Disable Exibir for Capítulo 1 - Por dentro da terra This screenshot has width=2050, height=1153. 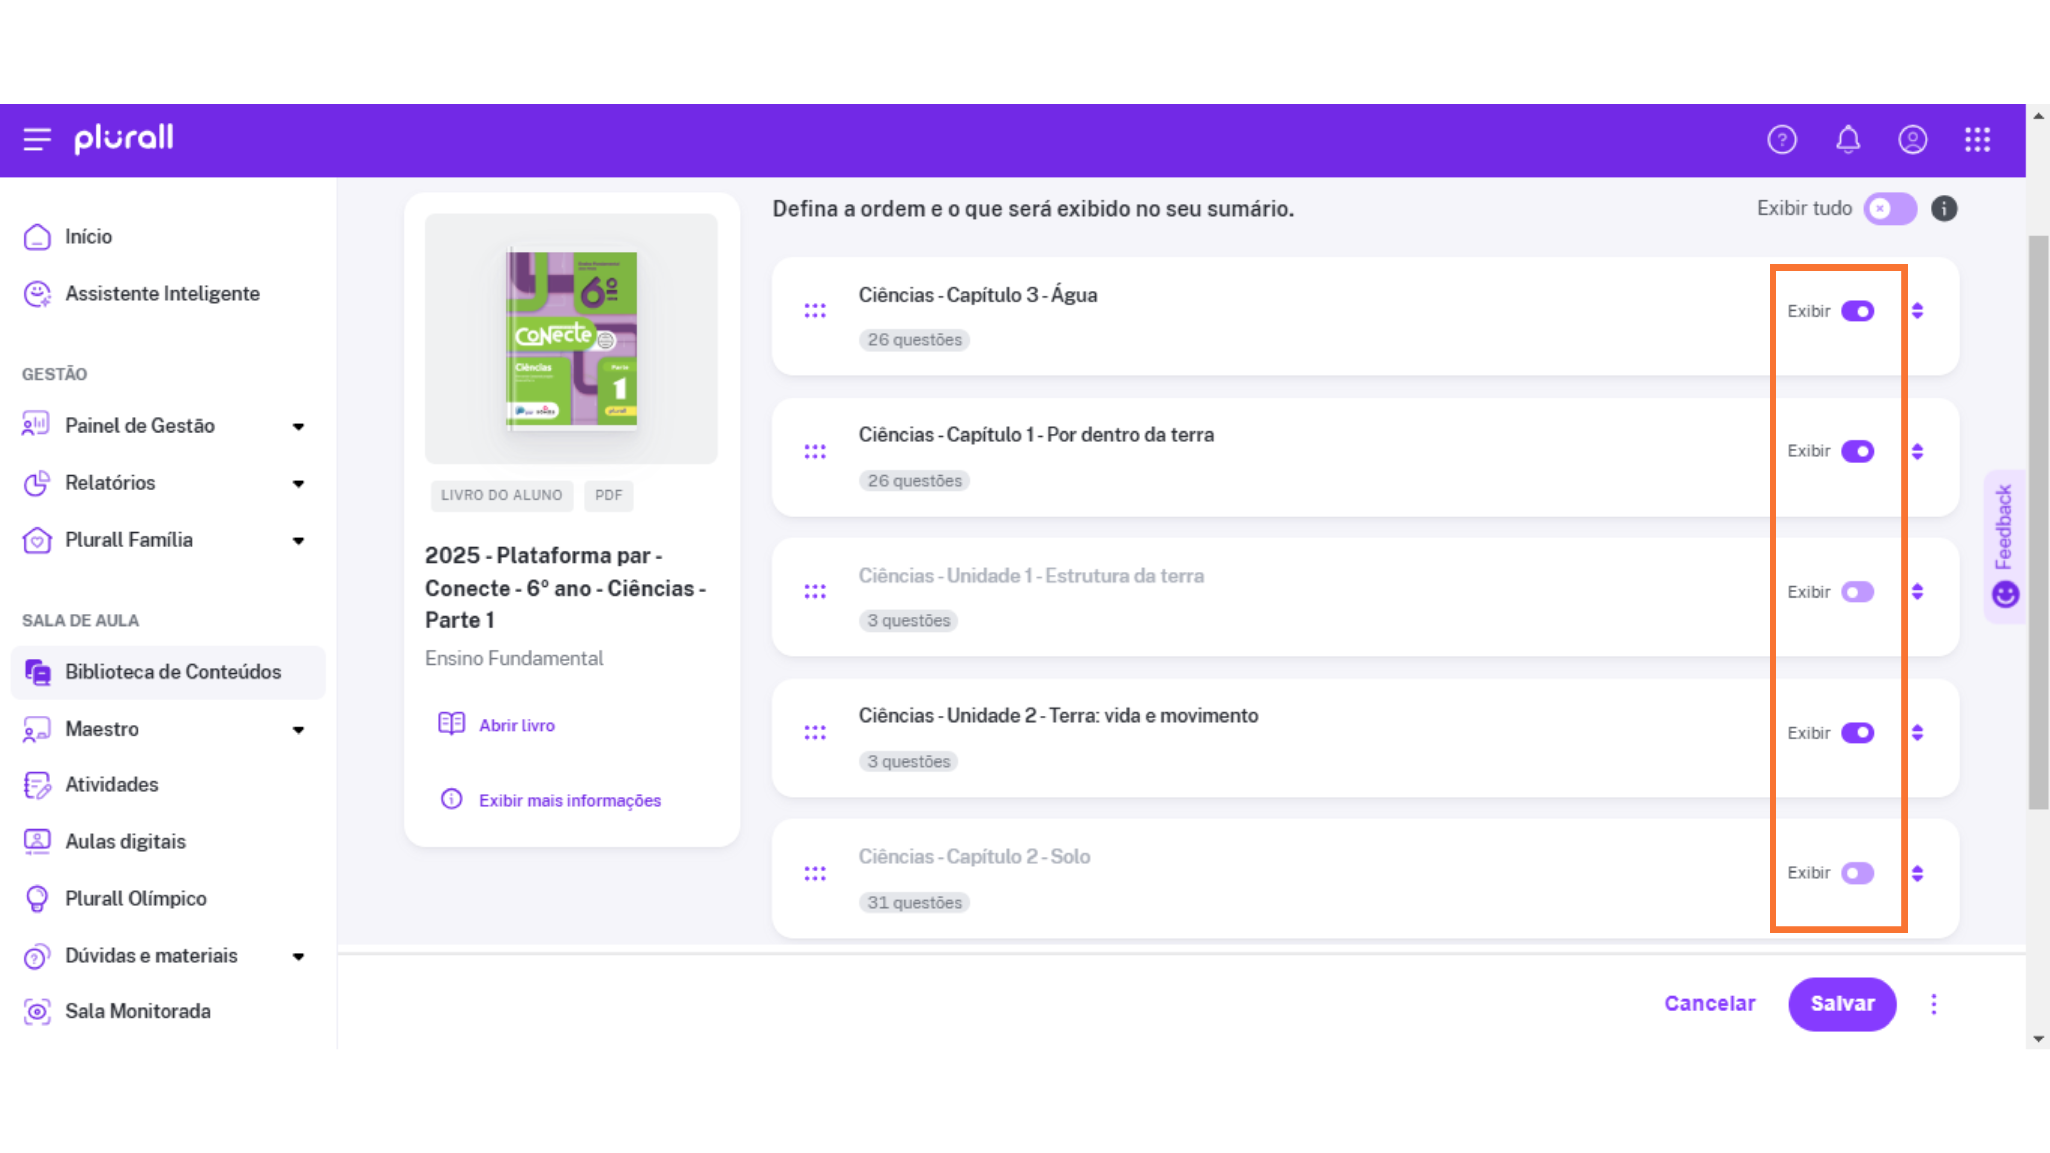click(1857, 451)
